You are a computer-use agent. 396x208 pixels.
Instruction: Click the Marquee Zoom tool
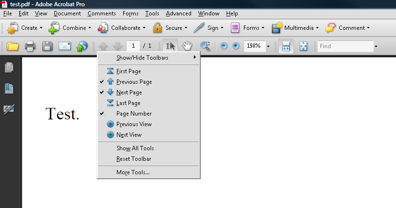click(x=205, y=46)
